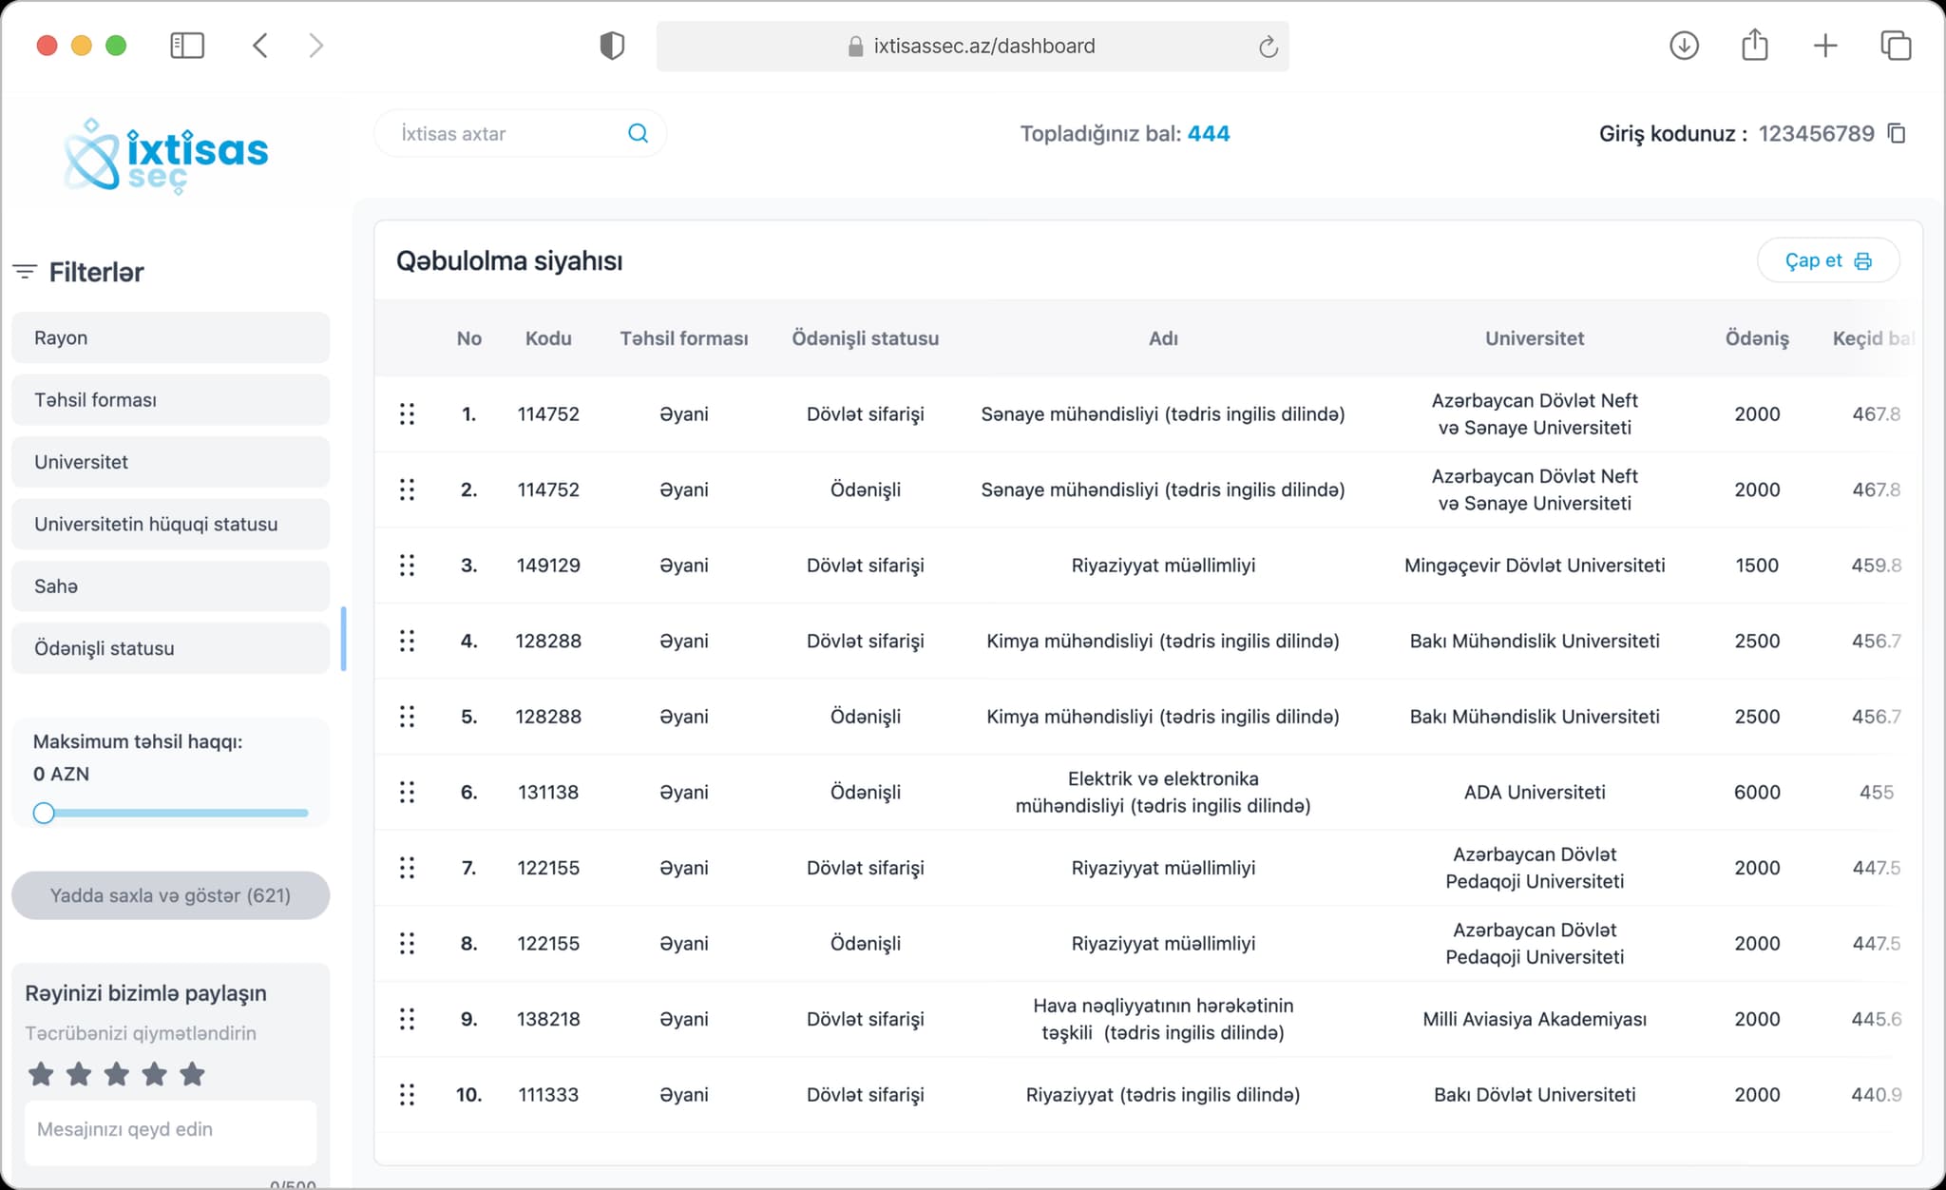The height and width of the screenshot is (1190, 1946).
Task: Open the share menu
Action: click(x=1755, y=45)
